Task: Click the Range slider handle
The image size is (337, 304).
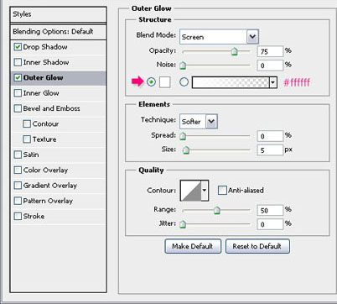Action: (x=217, y=210)
